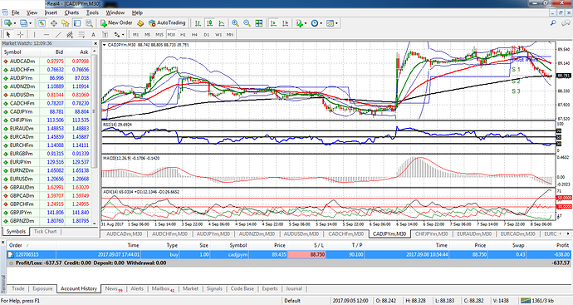Close the Market Watch panel
Screen dimensions: 573x305
click(x=95, y=43)
